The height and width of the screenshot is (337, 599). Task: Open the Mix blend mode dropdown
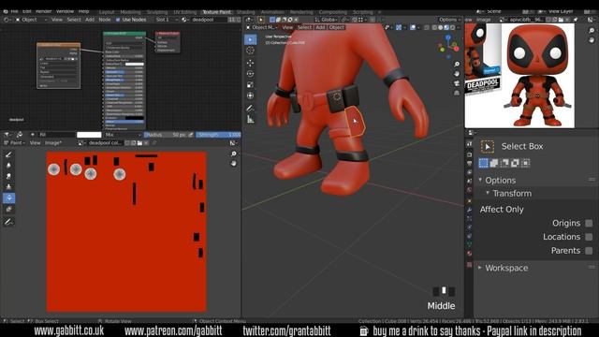[123, 135]
